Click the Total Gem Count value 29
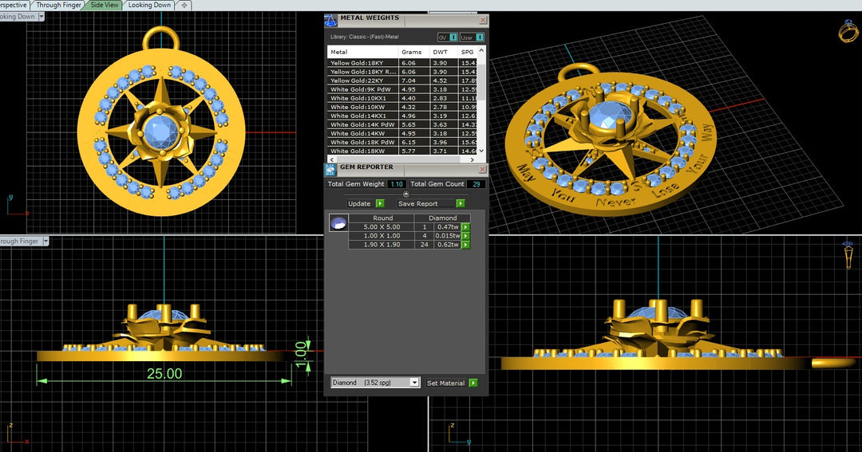 [476, 184]
